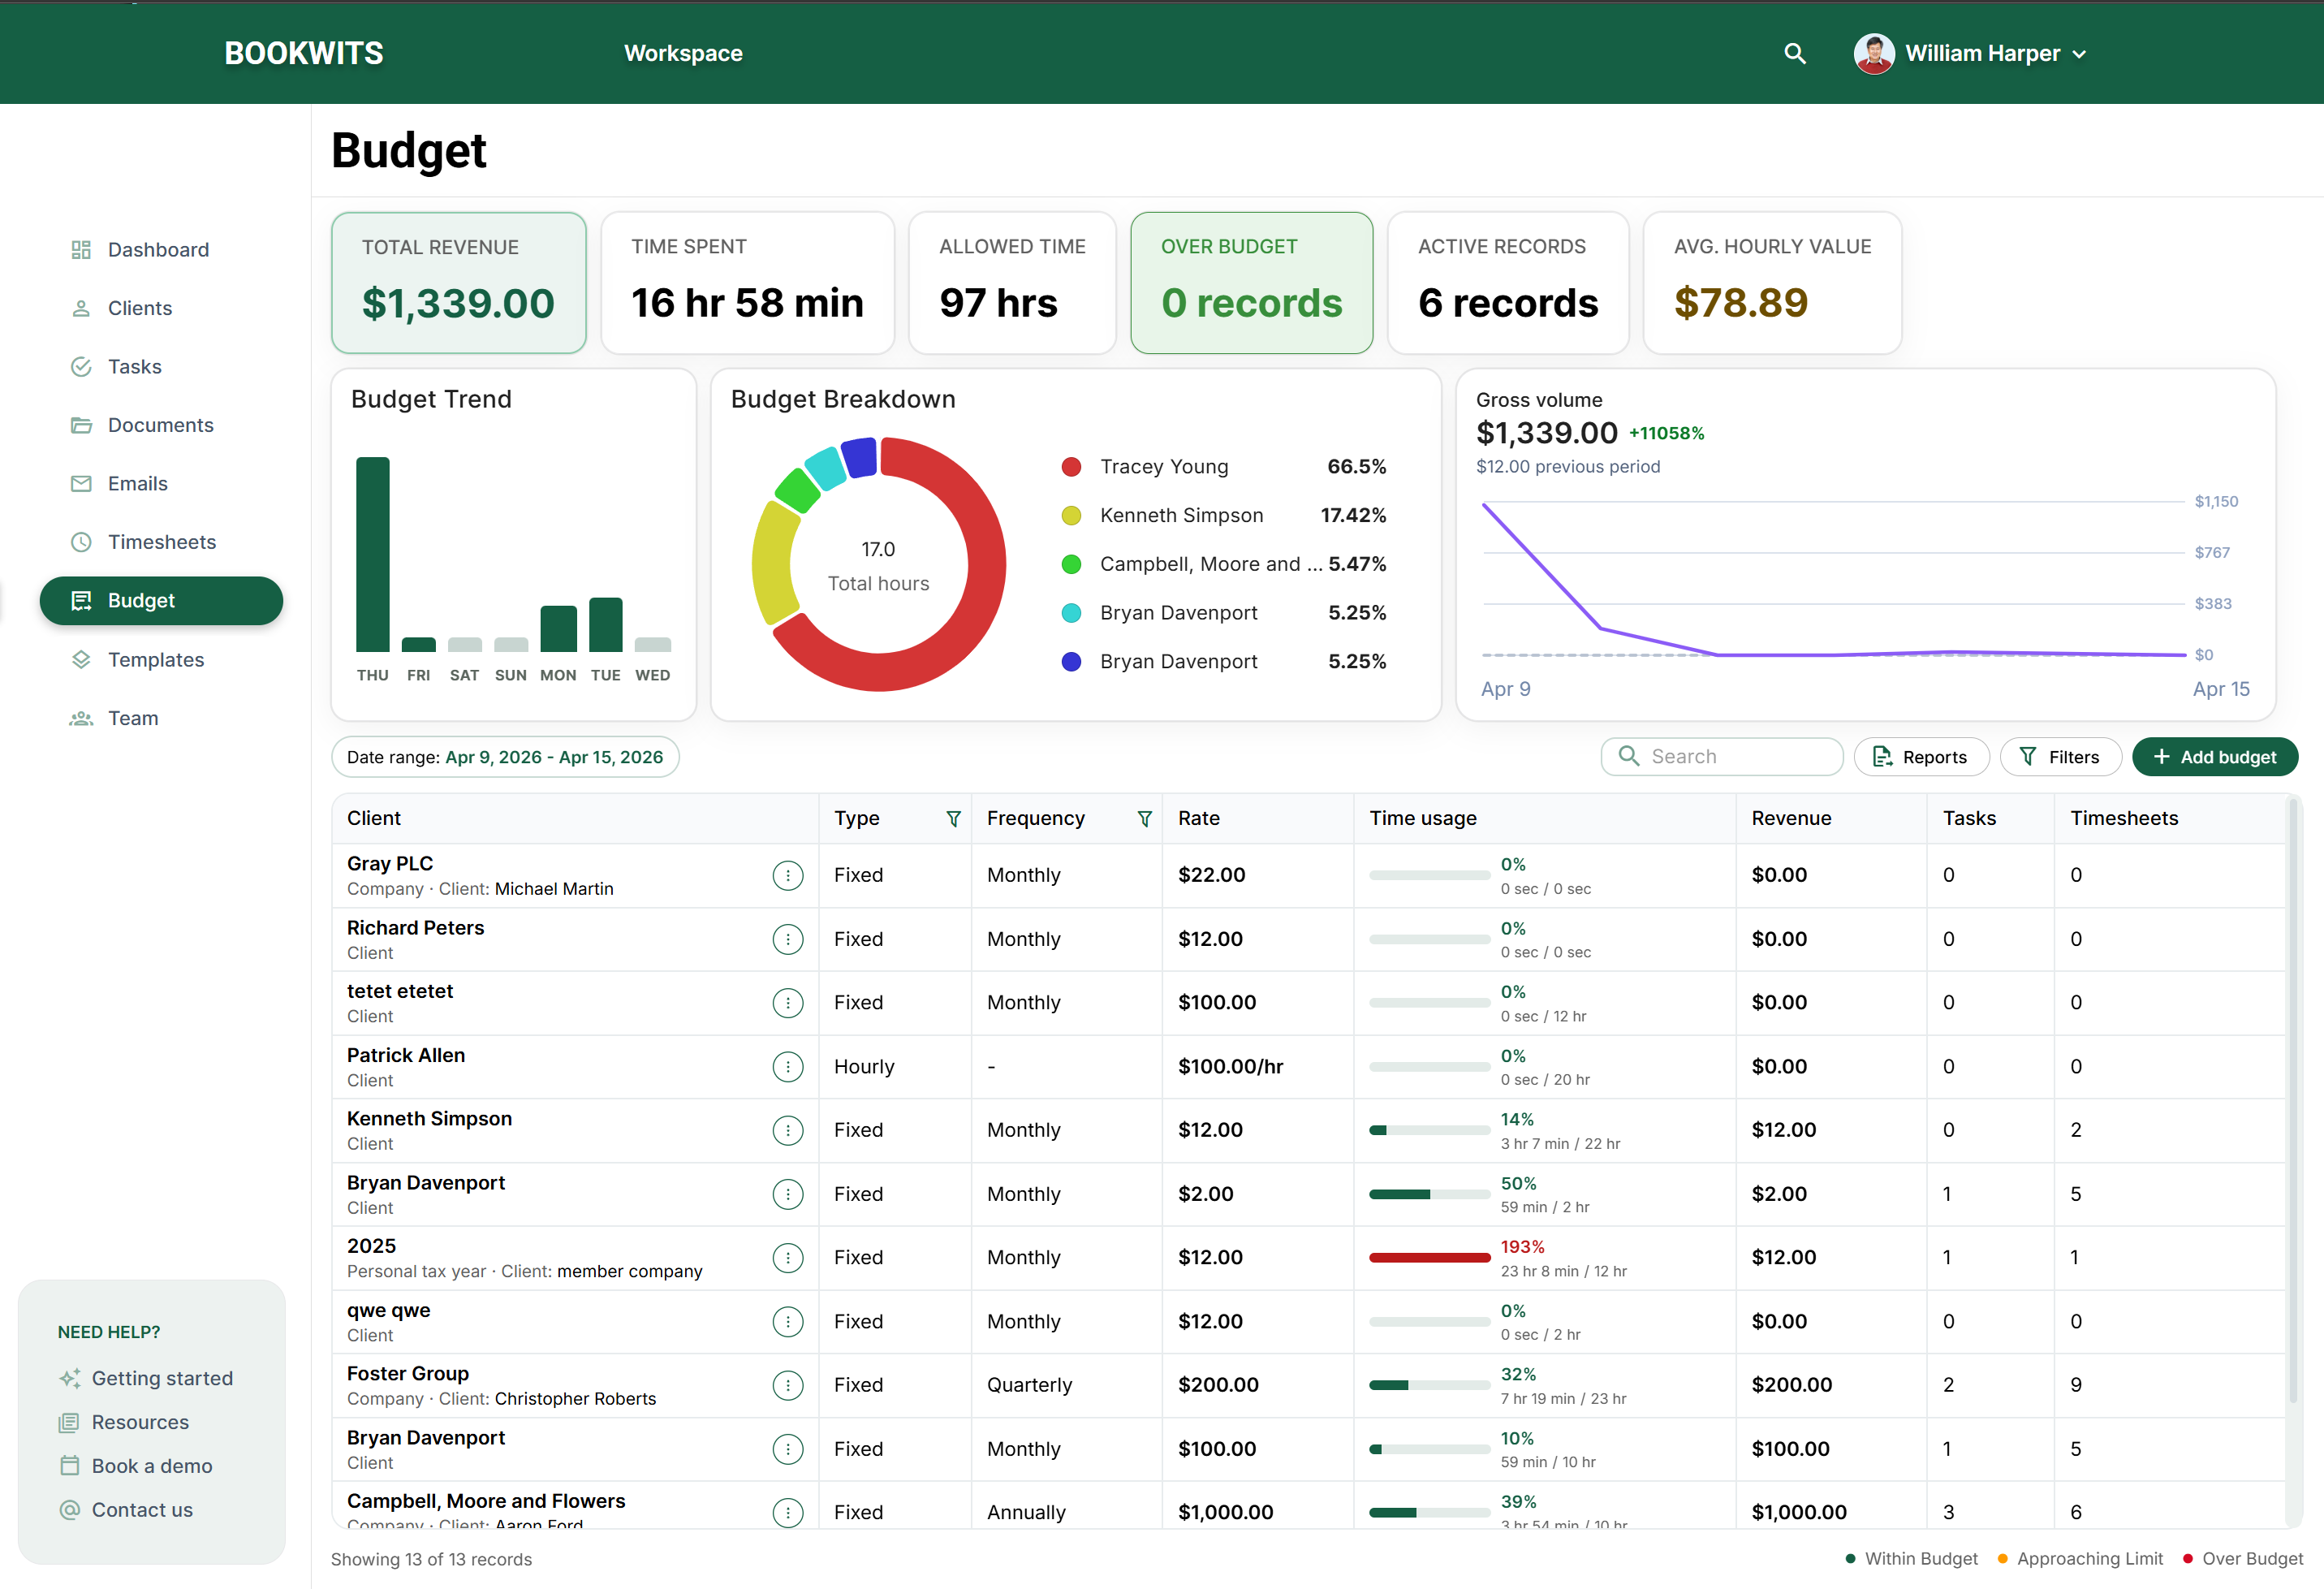The width and height of the screenshot is (2324, 1589).
Task: Open the Type column filter
Action: click(953, 819)
